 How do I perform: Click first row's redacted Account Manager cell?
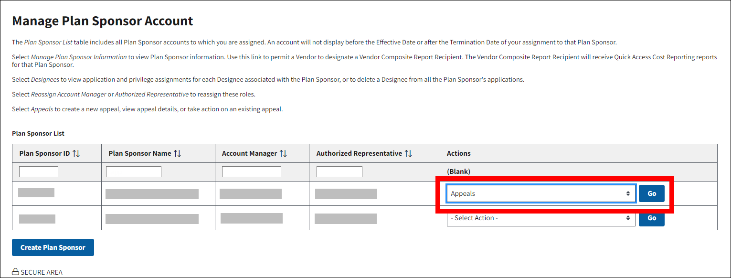250,193
